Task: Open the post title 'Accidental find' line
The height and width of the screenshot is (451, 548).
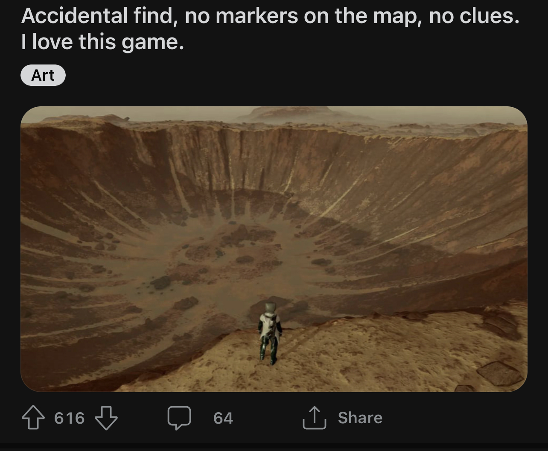Action: click(271, 17)
